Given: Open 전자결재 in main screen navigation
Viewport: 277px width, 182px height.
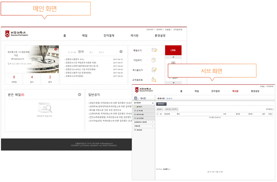Looking at the screenshot, I should point(109,36).
